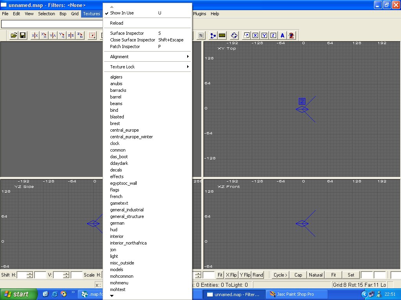Click the blue Y axis lock icon
The height and width of the screenshot is (300, 401).
[264, 36]
